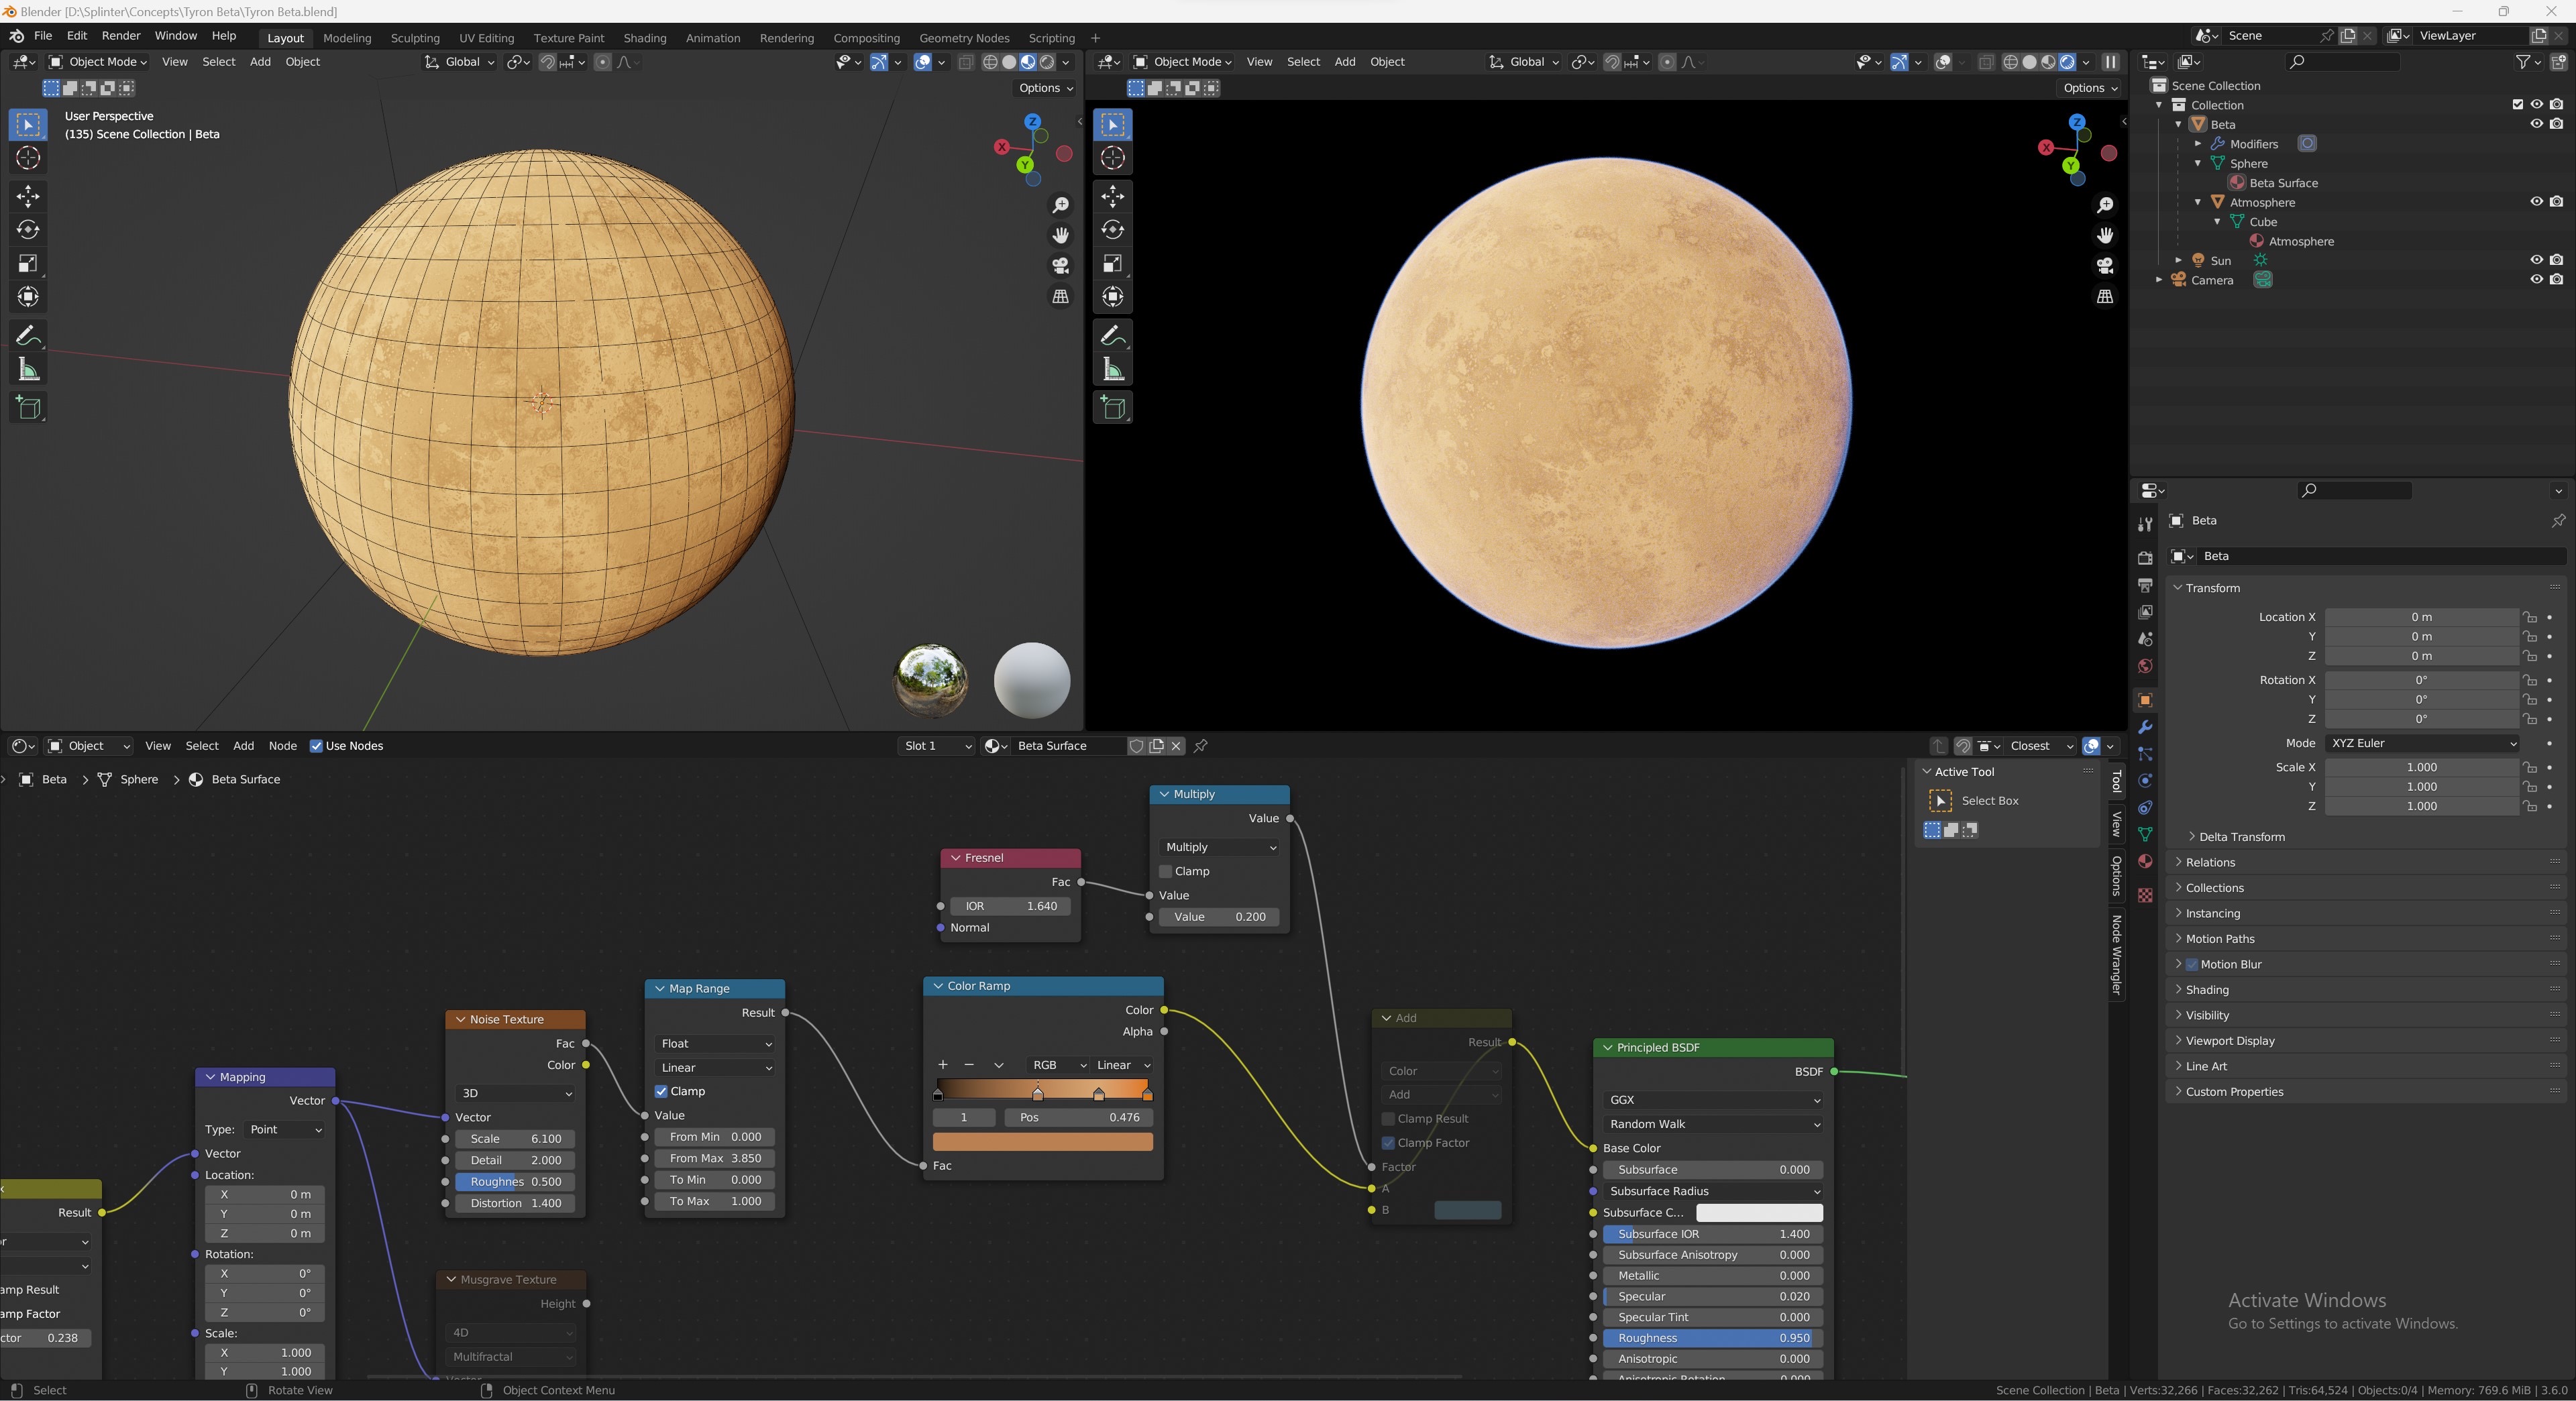2576x1401 pixels.
Task: Hide the Atmosphere object in outliner
Action: 2536,202
